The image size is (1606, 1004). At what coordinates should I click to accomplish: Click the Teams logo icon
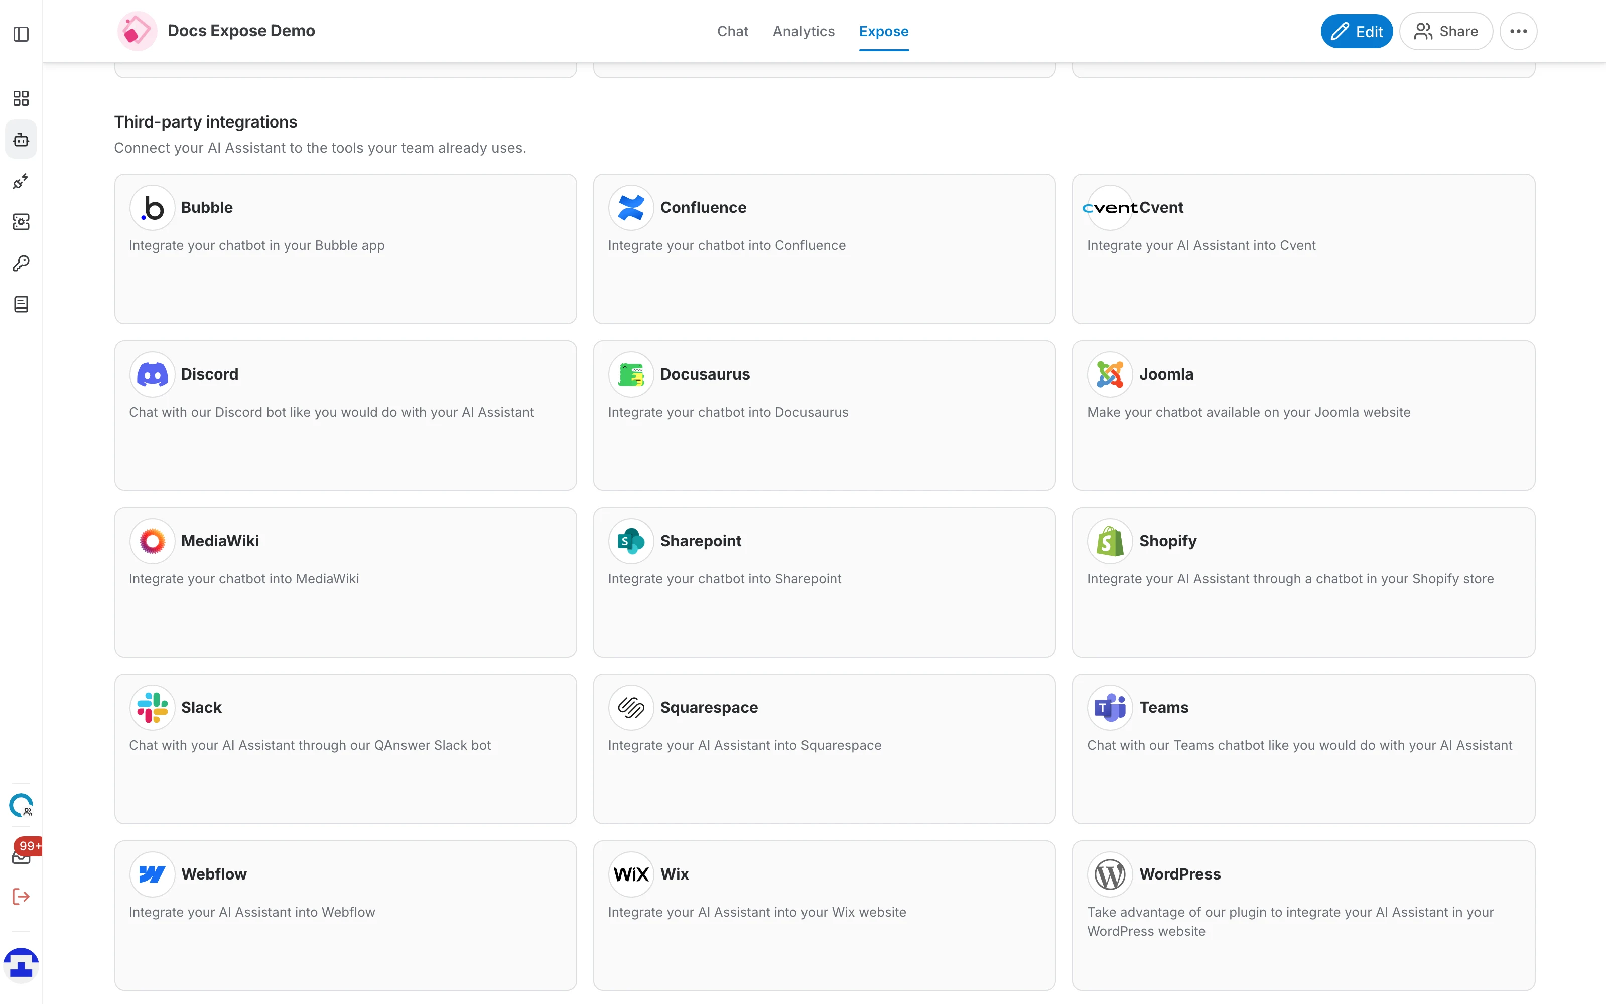[x=1110, y=708]
